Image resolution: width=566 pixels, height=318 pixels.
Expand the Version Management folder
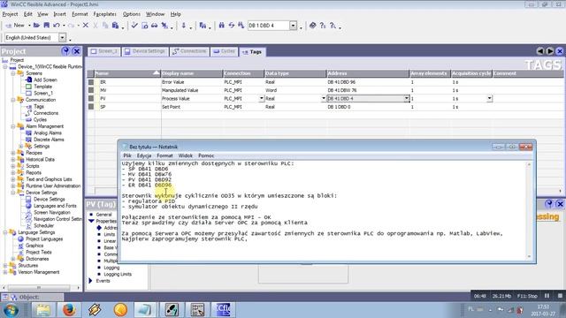[x=5, y=272]
